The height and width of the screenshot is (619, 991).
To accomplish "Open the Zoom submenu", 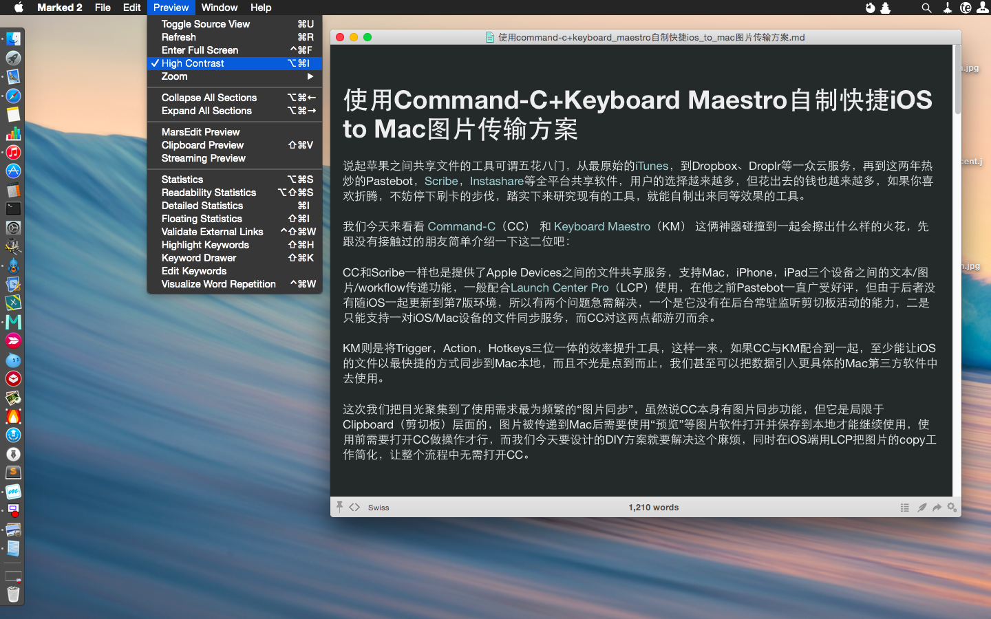I will click(x=235, y=76).
